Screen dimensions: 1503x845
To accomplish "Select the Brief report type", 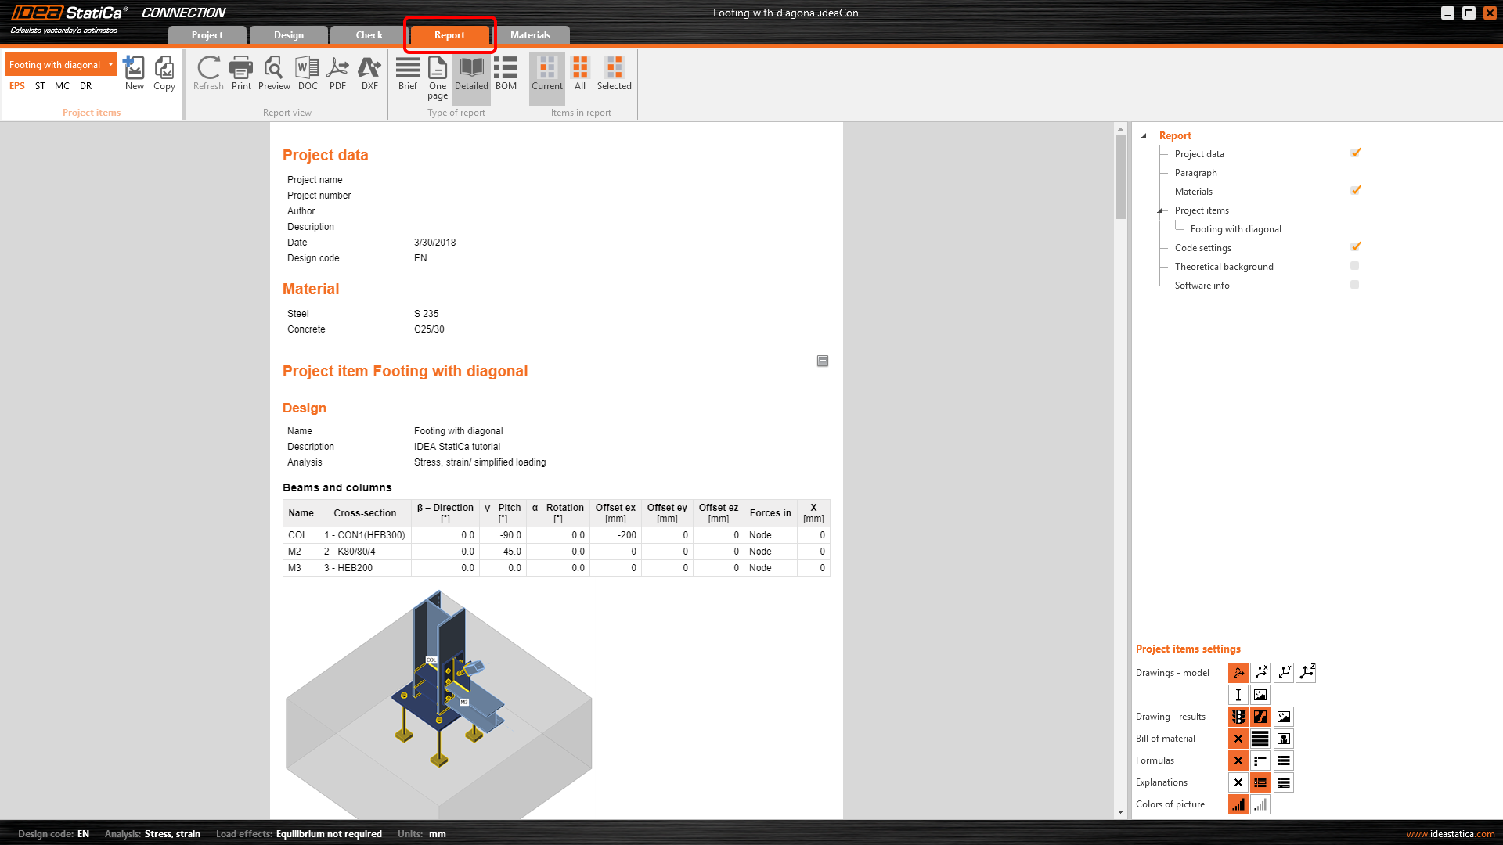I will tap(407, 74).
